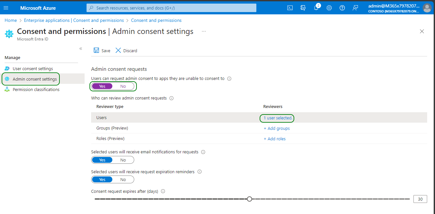Click + Add roles link
The image size is (435, 214).
click(275, 139)
